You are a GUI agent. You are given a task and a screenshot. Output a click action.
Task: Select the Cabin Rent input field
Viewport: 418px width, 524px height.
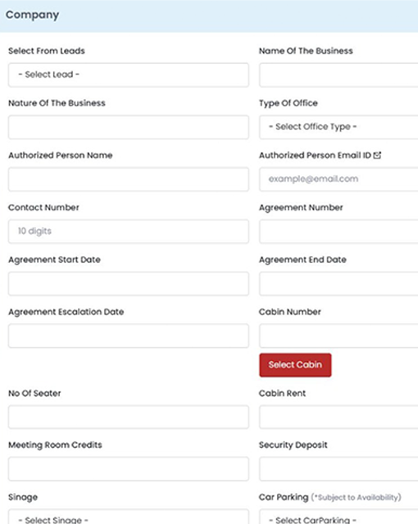pyautogui.click(x=338, y=417)
